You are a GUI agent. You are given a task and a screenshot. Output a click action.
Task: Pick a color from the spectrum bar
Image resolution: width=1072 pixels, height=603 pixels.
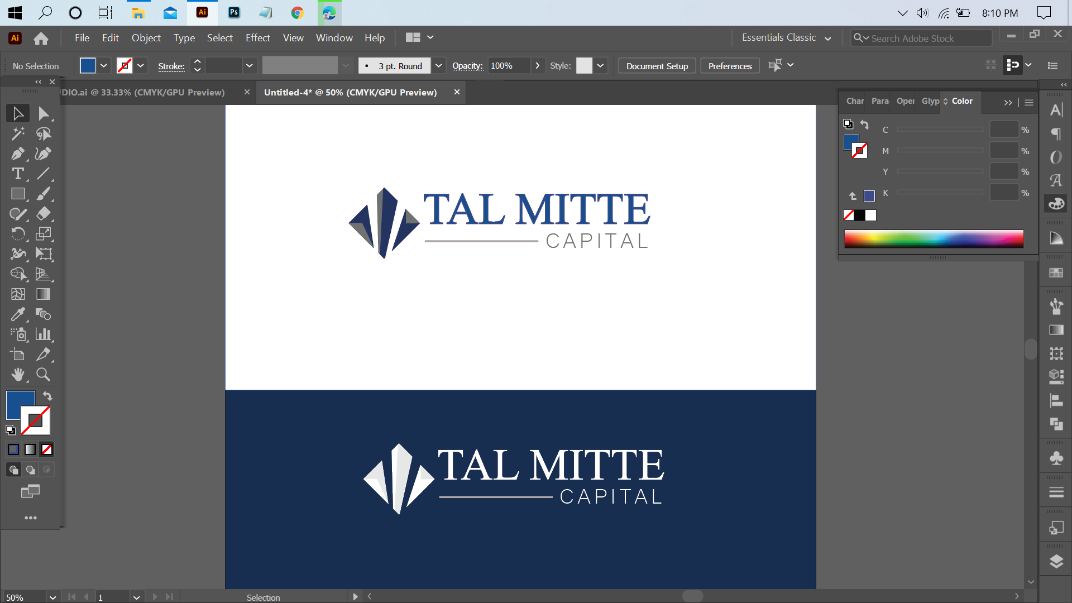(x=932, y=238)
